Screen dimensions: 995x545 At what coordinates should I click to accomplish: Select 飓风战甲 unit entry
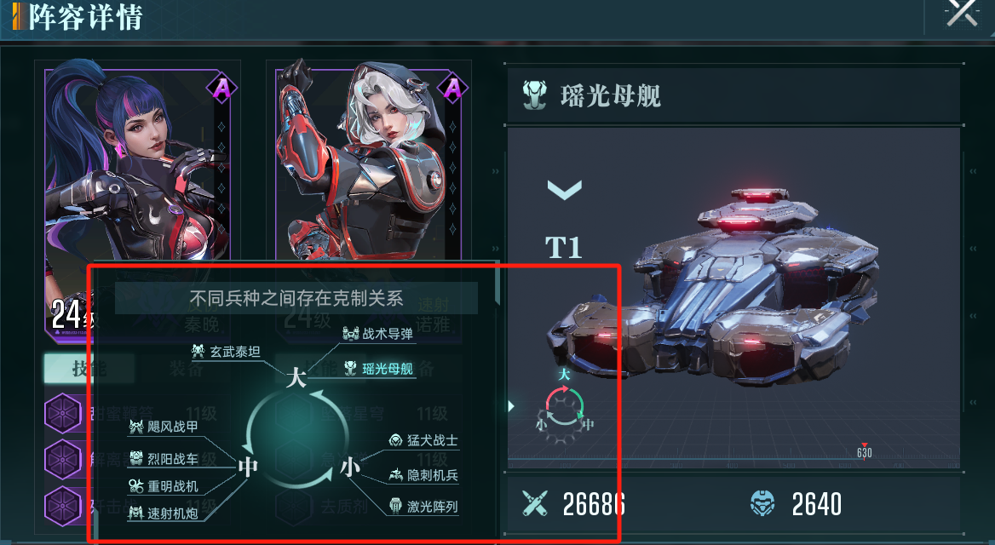pyautogui.click(x=164, y=427)
